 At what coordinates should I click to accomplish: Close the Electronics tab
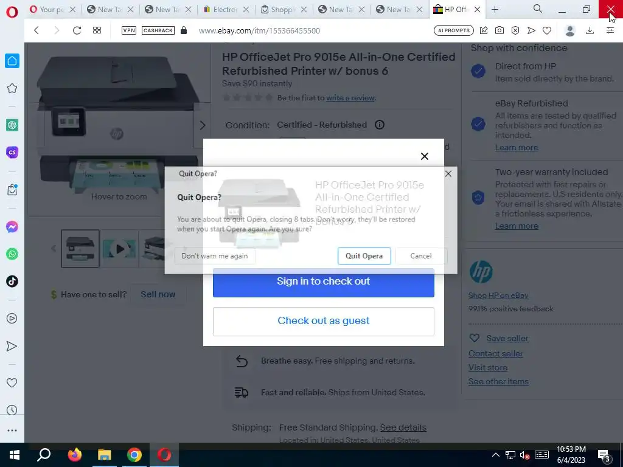(x=246, y=10)
